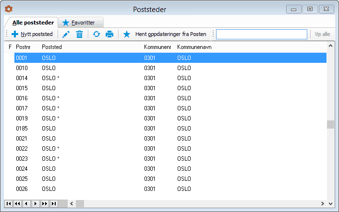The width and height of the screenshot is (339, 212).
Task: Jump back a page of records
Action: click(x=17, y=203)
